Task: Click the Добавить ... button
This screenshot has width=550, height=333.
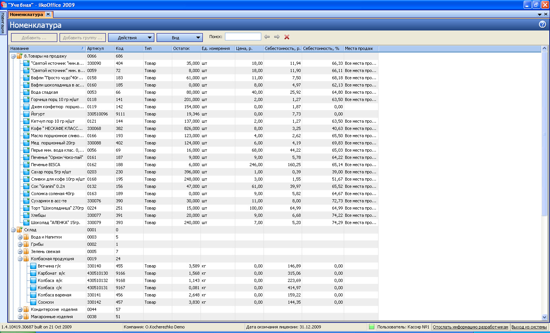Action: click(x=34, y=37)
